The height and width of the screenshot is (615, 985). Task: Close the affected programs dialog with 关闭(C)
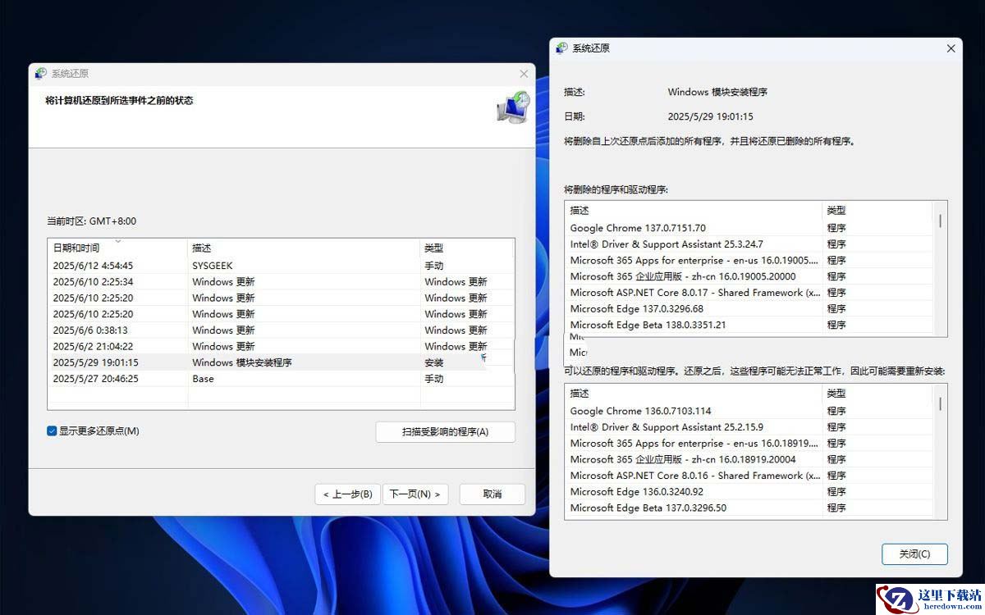coord(914,553)
